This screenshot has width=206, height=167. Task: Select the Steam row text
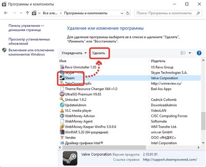[70, 78]
